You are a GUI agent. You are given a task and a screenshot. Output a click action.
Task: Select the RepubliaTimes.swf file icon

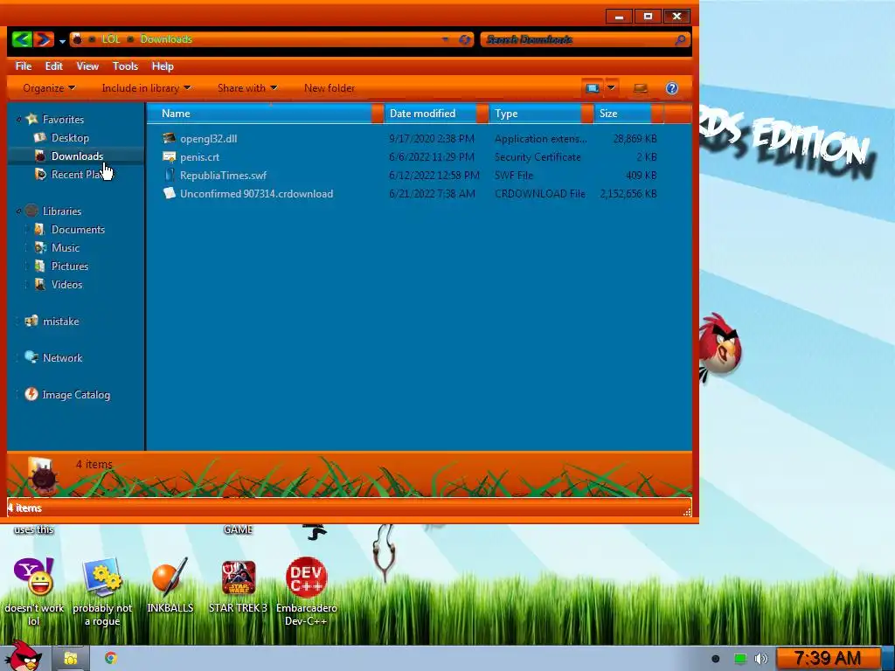(169, 175)
